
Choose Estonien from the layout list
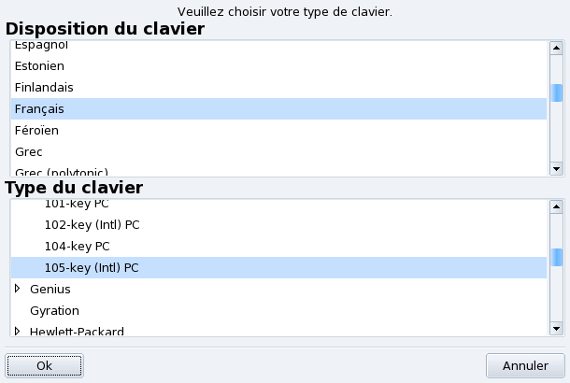(x=39, y=66)
